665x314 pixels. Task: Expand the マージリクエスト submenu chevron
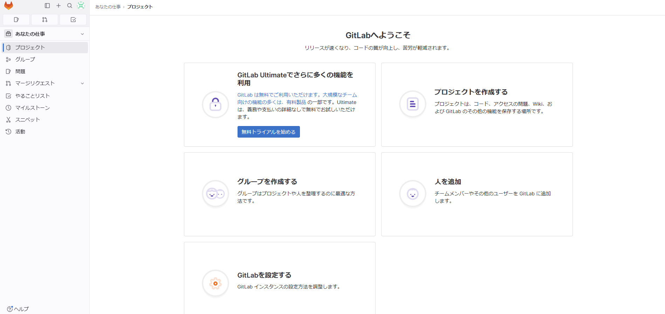(x=82, y=83)
